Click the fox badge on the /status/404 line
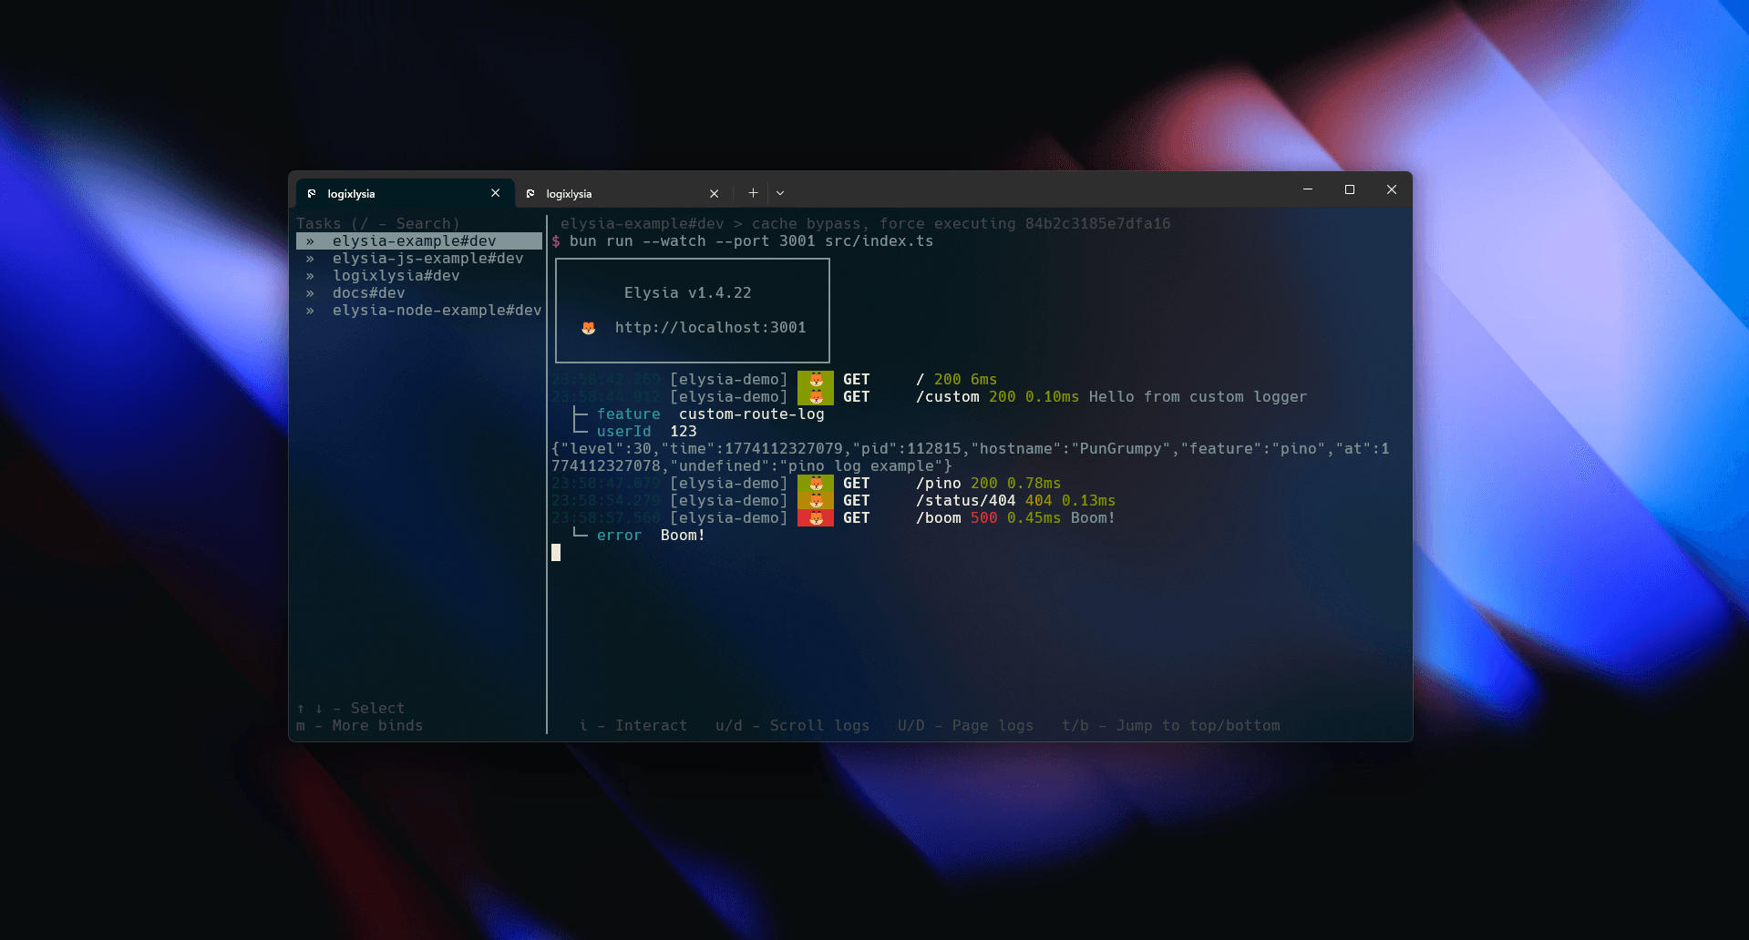 [816, 501]
